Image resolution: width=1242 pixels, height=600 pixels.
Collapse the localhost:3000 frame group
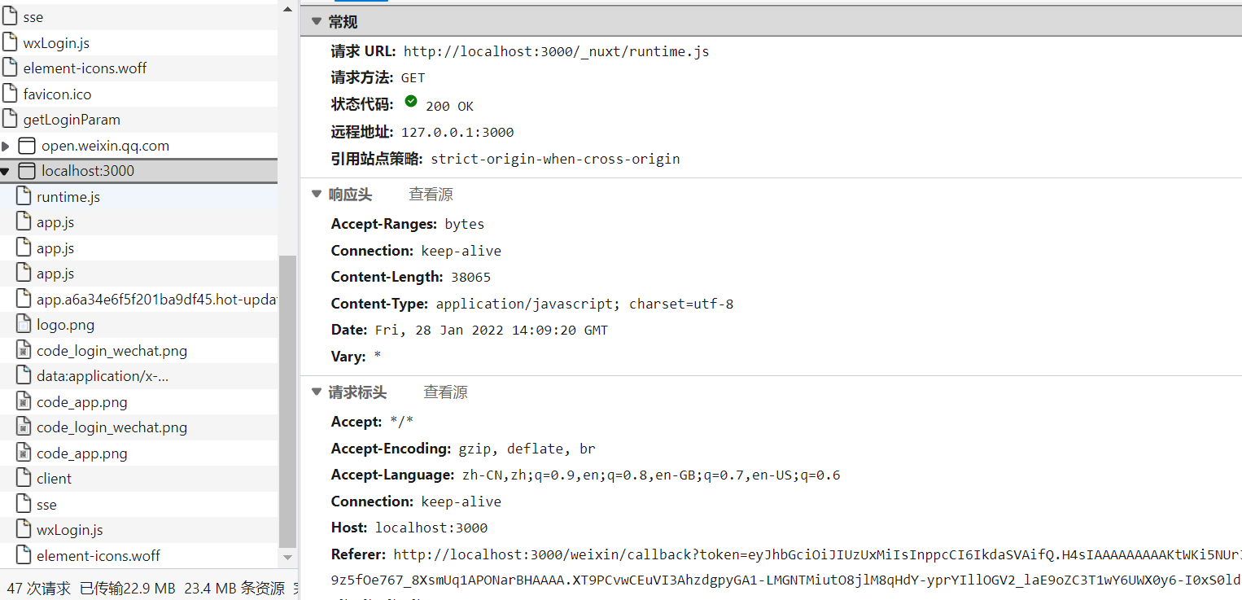(x=6, y=172)
